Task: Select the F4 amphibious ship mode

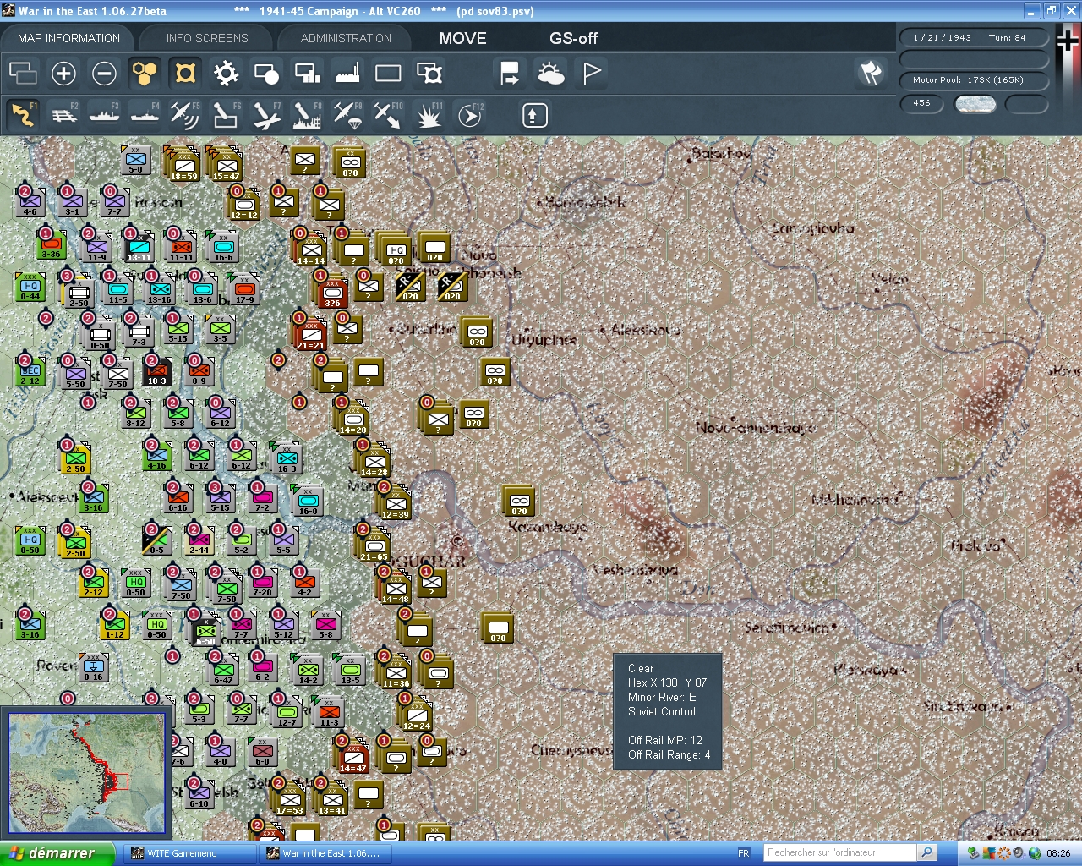Action: tap(145, 114)
